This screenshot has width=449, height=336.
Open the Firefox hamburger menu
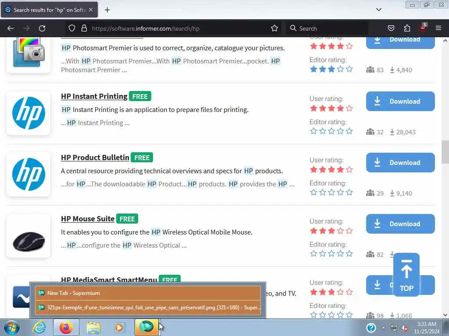click(438, 28)
